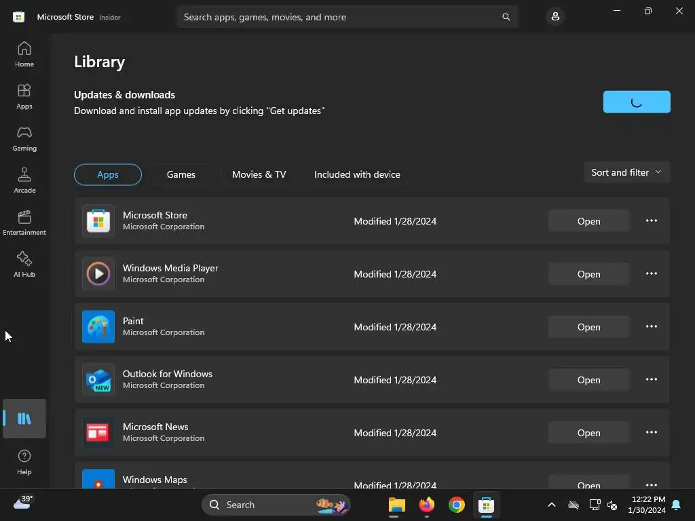The height and width of the screenshot is (521, 695).
Task: Click the Microsoft News app icon
Action: 98,432
